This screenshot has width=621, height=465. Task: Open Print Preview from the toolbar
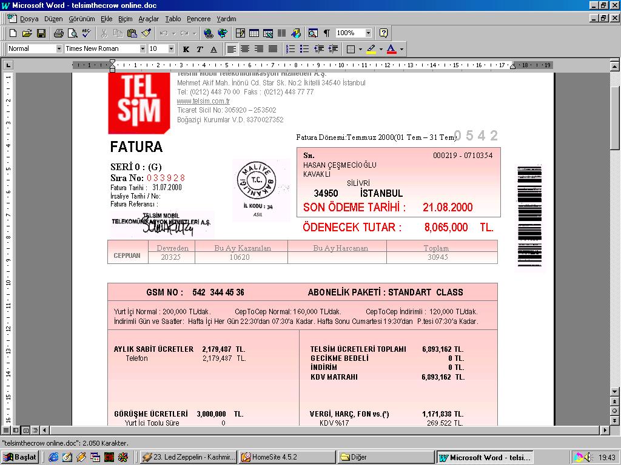72,33
